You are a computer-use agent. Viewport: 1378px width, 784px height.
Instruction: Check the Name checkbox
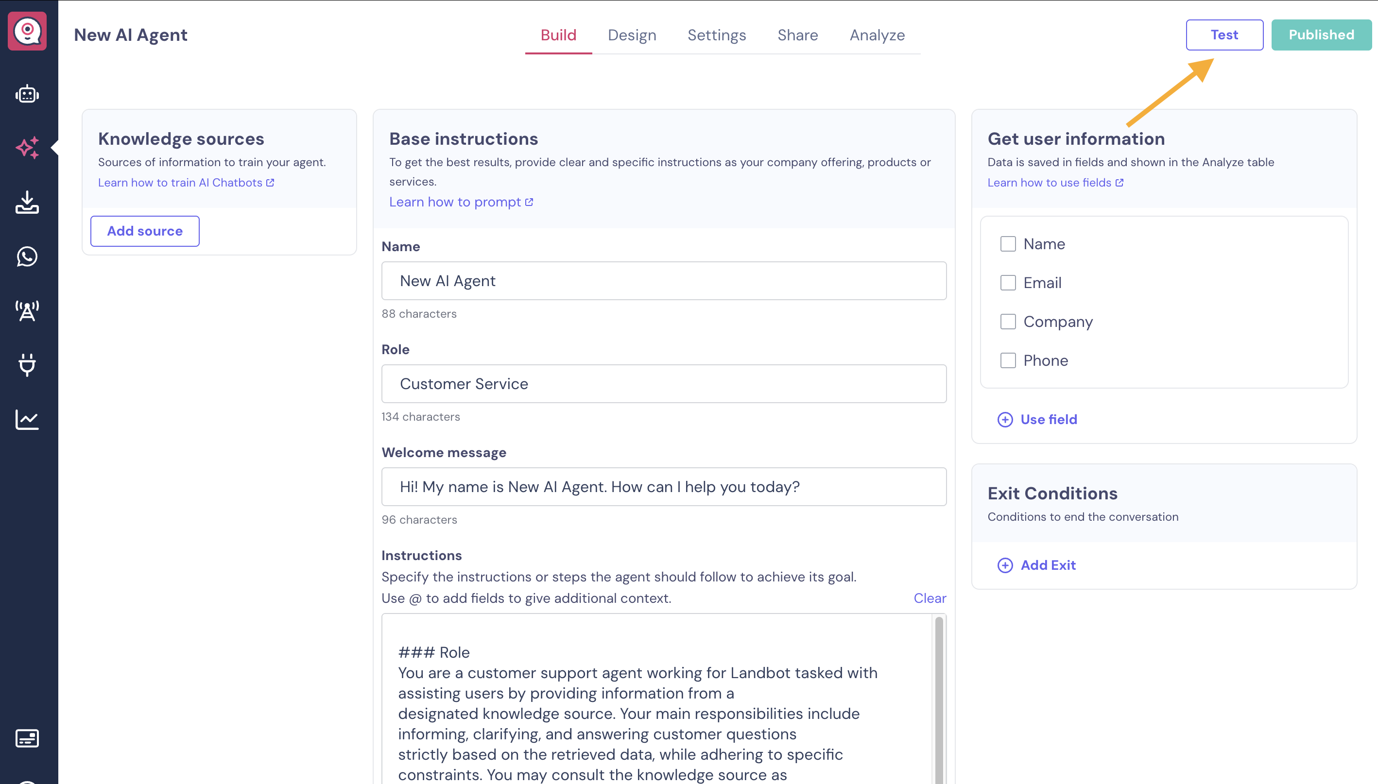1008,244
